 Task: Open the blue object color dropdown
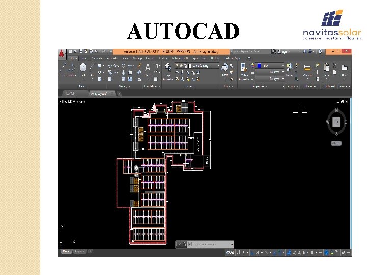[x=270, y=66]
